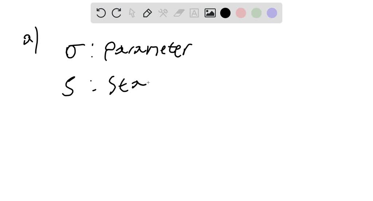Image resolution: width=373 pixels, height=201 pixels.
Task: Click the handwritten word Parameter
Action: 148,50
